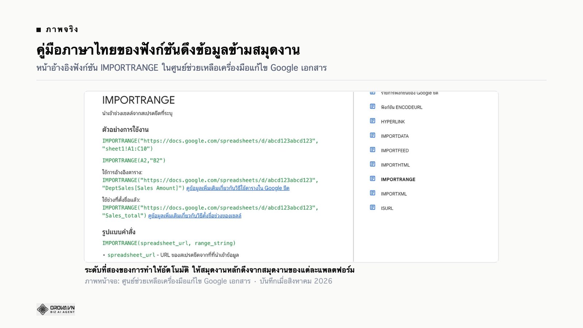Click the document icon beside ENCODEURL
Screen dimensions: 583x328
tap(372, 106)
